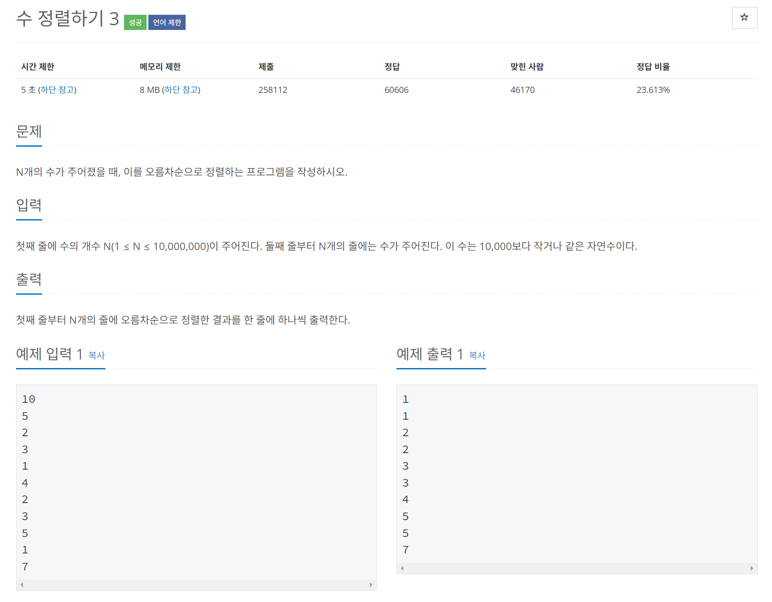Click right arrow of example input scrollbar
The width and height of the screenshot is (772, 602).
371,585
